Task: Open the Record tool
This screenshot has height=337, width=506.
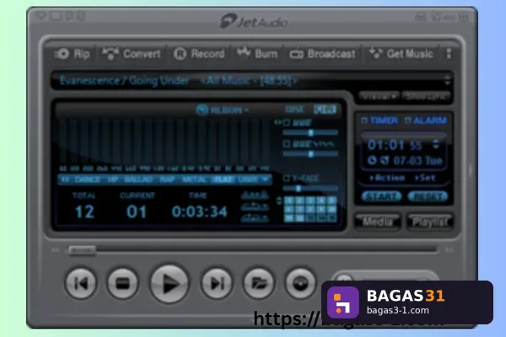Action: coord(199,54)
